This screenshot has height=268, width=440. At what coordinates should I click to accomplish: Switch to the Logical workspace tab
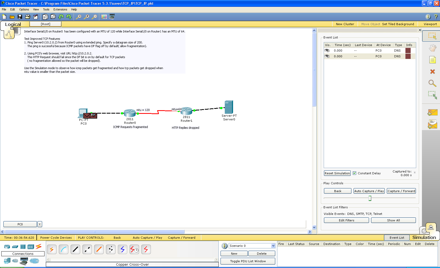coord(13,24)
